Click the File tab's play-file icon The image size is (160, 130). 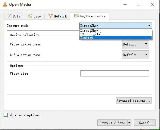coord(9,16)
